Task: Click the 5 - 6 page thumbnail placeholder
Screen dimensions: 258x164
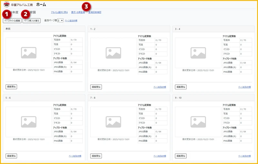Action: (x=29, y=122)
